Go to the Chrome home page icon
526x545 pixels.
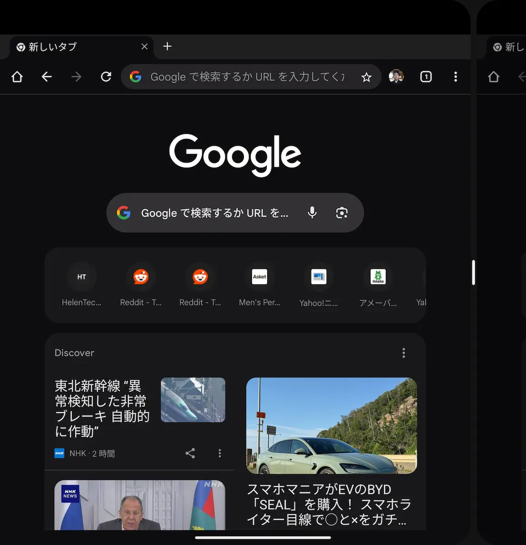click(17, 77)
